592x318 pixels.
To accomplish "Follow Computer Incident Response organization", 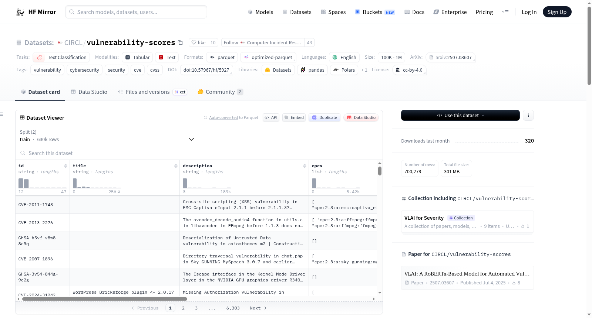I will 263,42.
